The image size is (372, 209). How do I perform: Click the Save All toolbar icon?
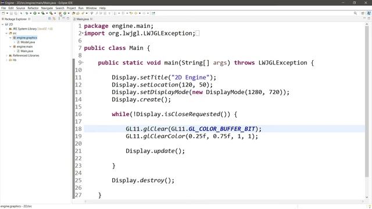pyautogui.click(x=16, y=13)
